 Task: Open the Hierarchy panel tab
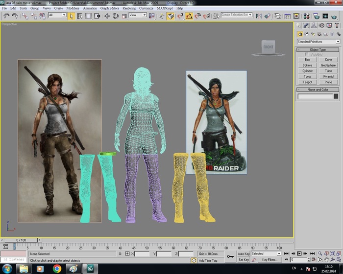314,25
